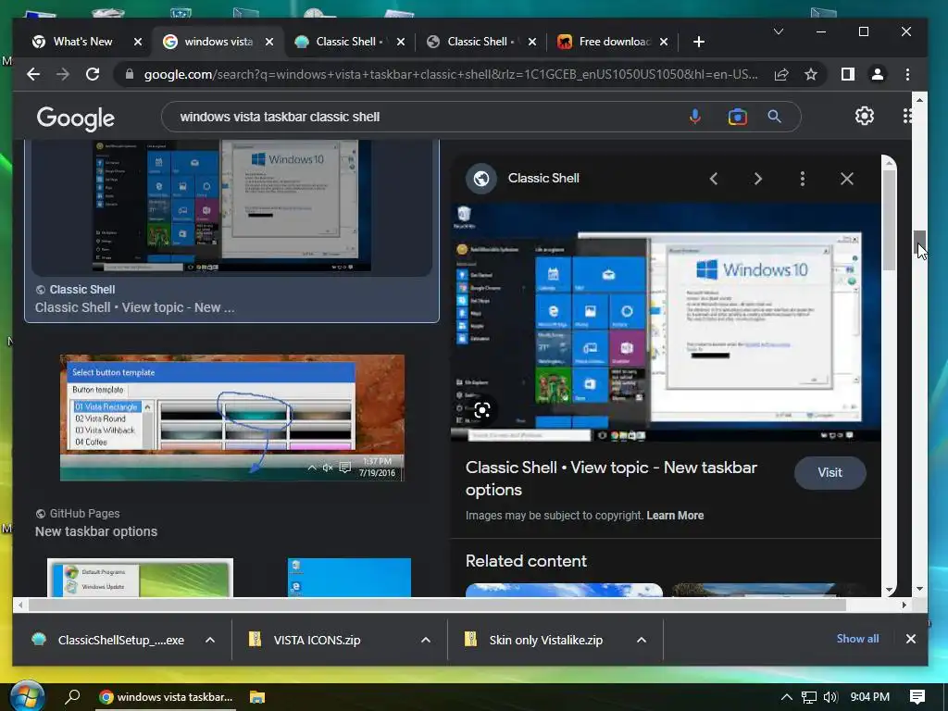Open the Windows Start orb
Screen dimensions: 948x711
[27, 697]
